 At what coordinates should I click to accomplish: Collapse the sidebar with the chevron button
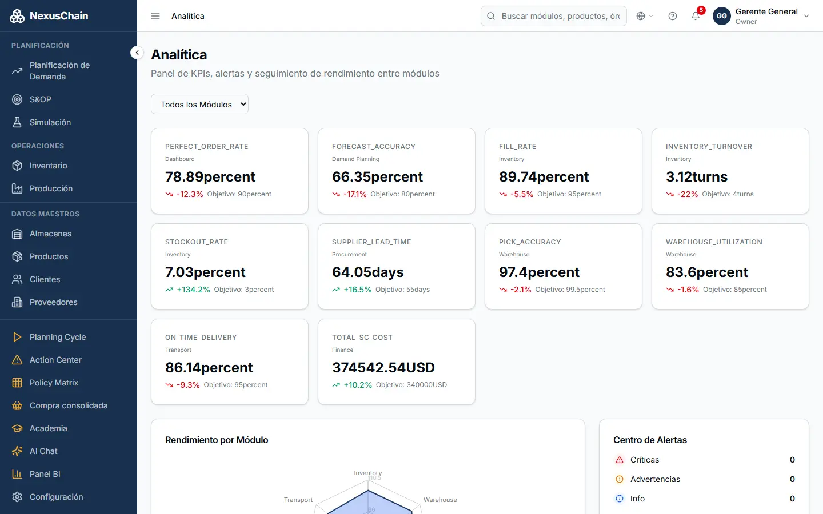coord(137,53)
